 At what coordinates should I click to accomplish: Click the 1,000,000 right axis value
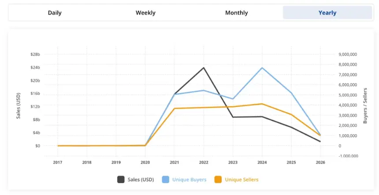click(348, 136)
